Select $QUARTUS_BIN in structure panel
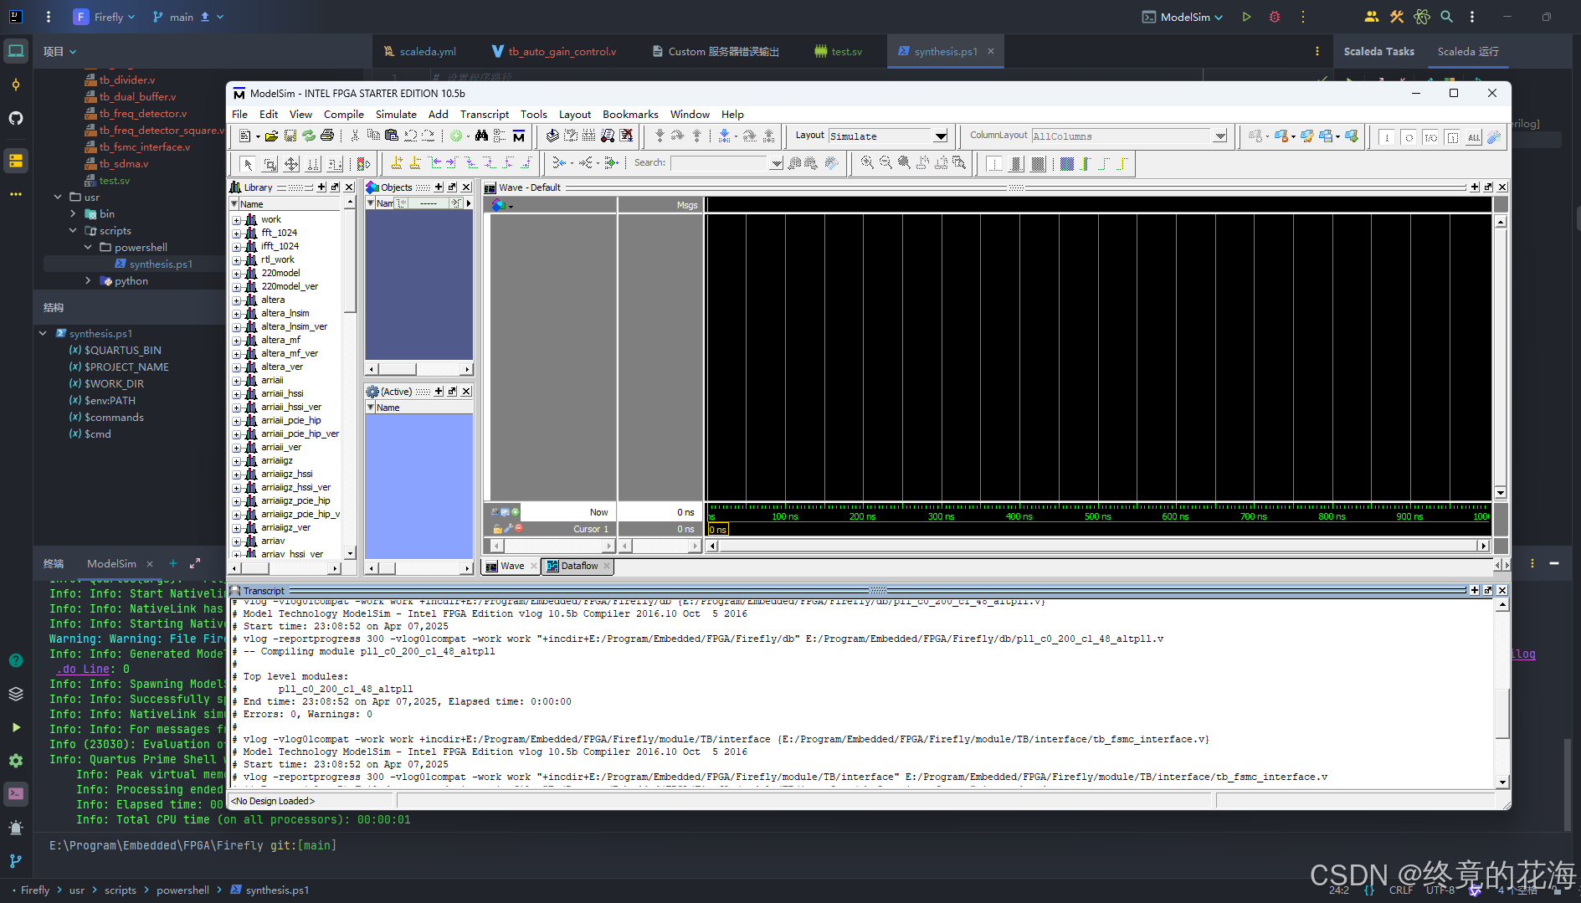Image resolution: width=1581 pixels, height=903 pixels. pos(122,351)
